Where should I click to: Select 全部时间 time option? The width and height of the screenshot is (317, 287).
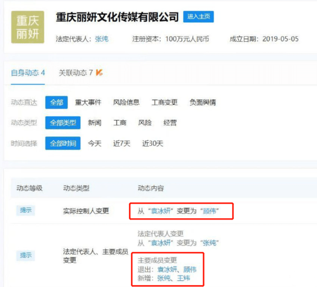63,143
